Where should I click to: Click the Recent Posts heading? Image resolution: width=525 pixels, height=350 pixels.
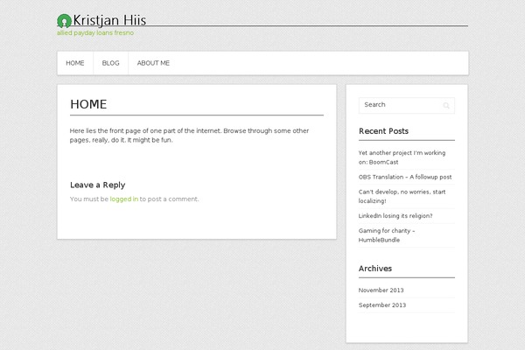(384, 131)
